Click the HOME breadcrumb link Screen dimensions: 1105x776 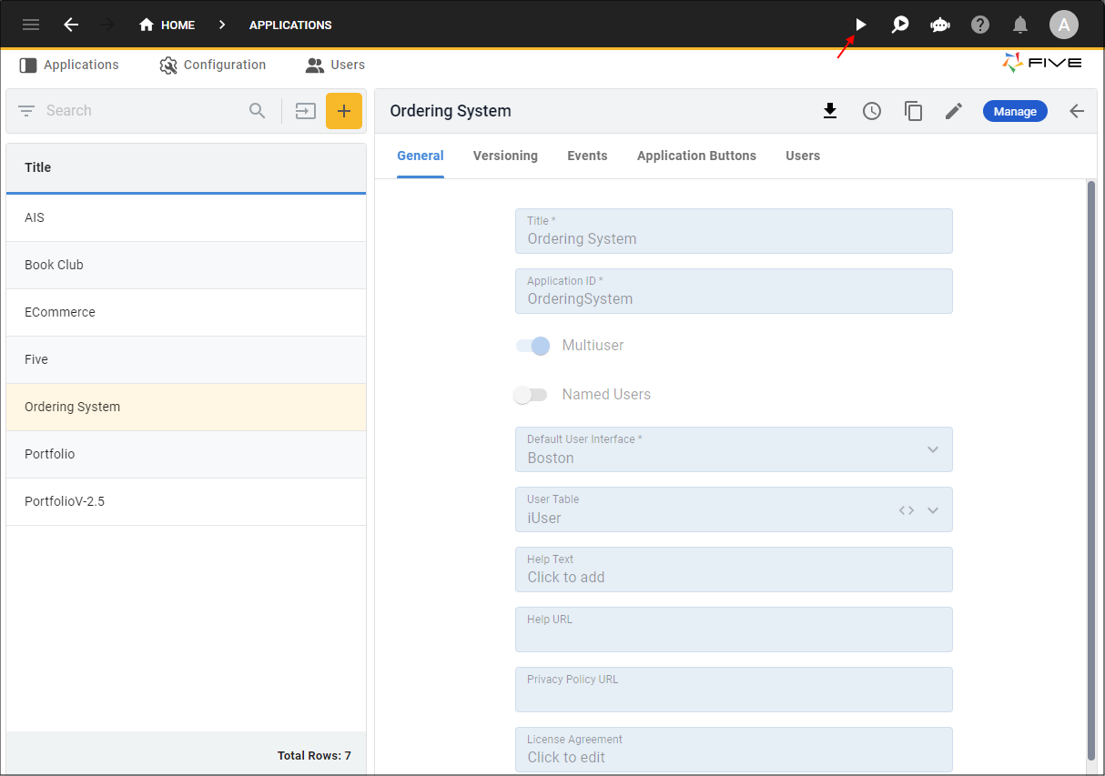[x=177, y=25]
